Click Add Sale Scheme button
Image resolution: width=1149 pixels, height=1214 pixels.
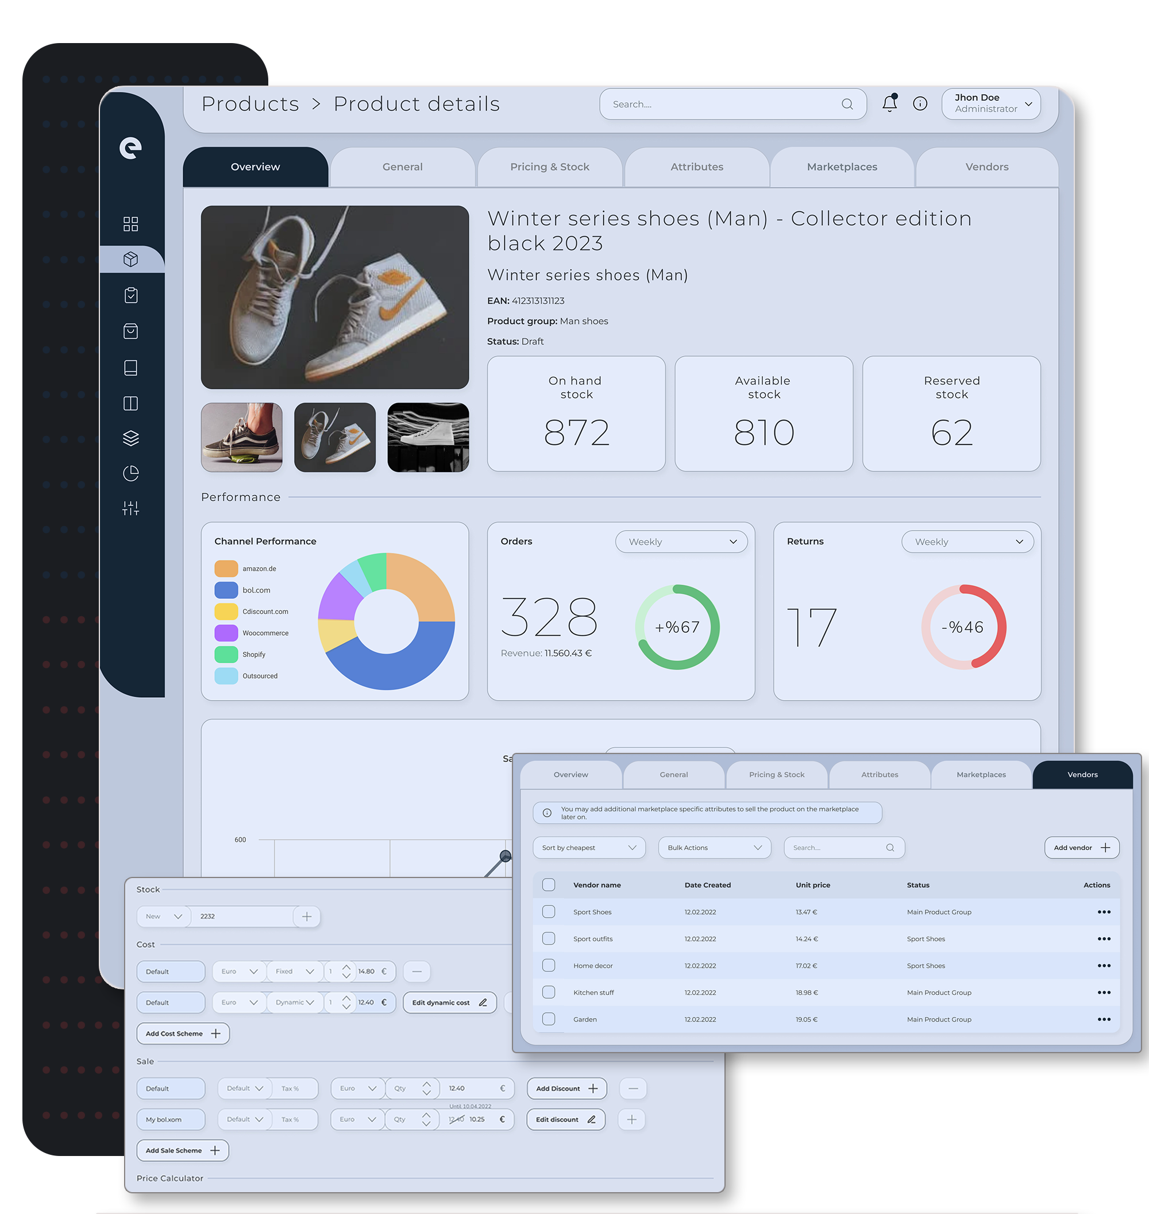click(183, 1151)
